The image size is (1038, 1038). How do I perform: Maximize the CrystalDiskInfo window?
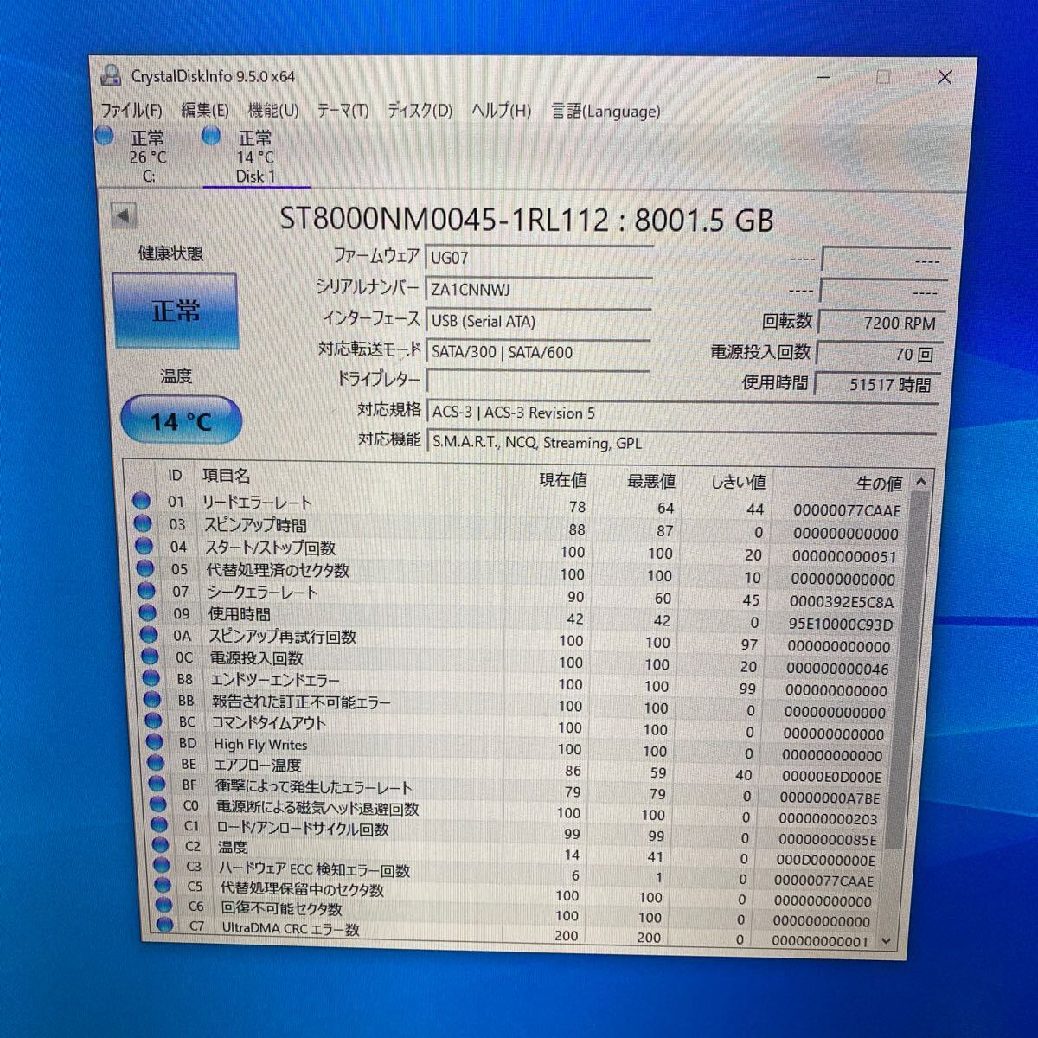(883, 77)
